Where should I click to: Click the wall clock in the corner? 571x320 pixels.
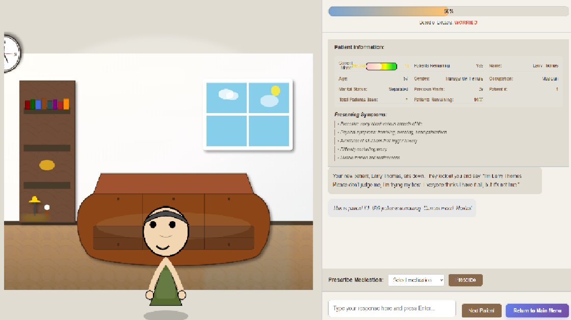pos(10,52)
